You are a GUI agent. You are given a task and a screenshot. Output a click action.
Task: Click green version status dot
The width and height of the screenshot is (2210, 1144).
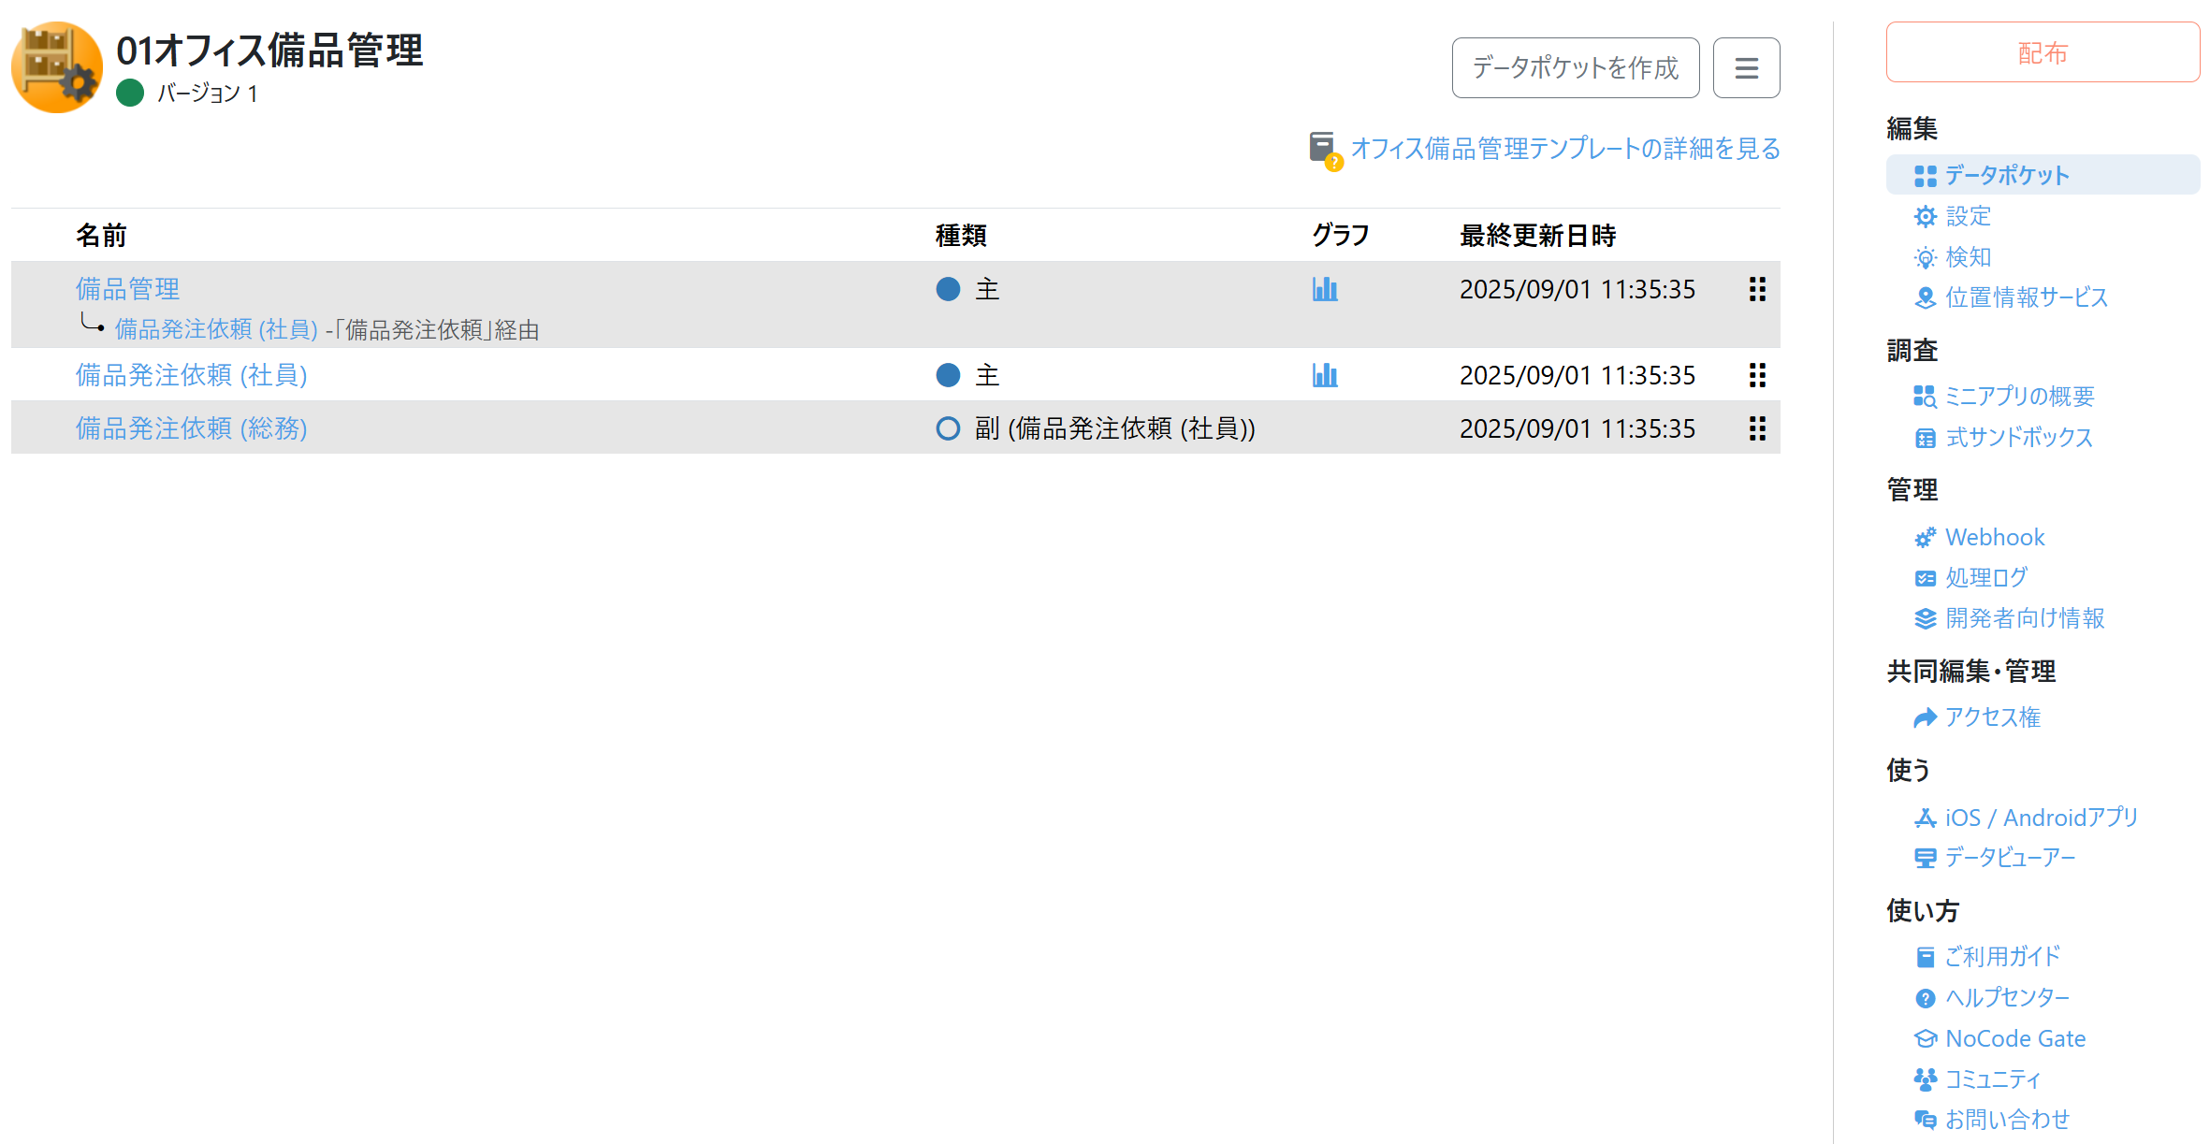pyautogui.click(x=130, y=93)
